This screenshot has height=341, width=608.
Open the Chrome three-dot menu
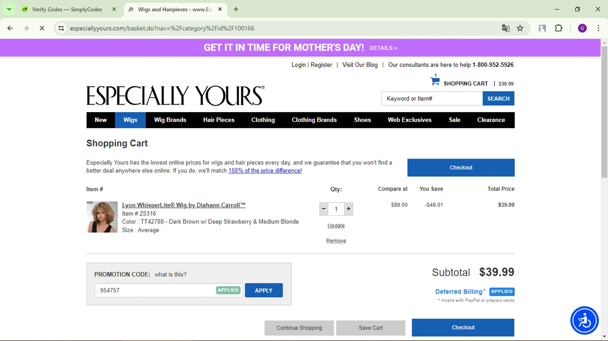[598, 28]
